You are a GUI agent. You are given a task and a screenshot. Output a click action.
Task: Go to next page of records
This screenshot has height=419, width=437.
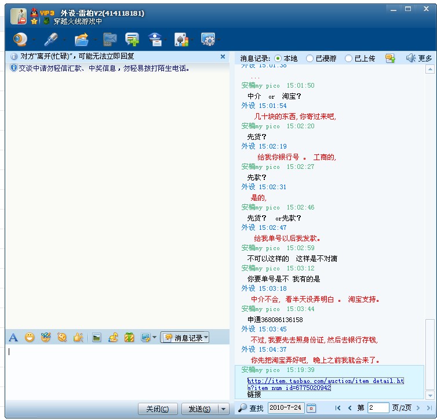418,408
